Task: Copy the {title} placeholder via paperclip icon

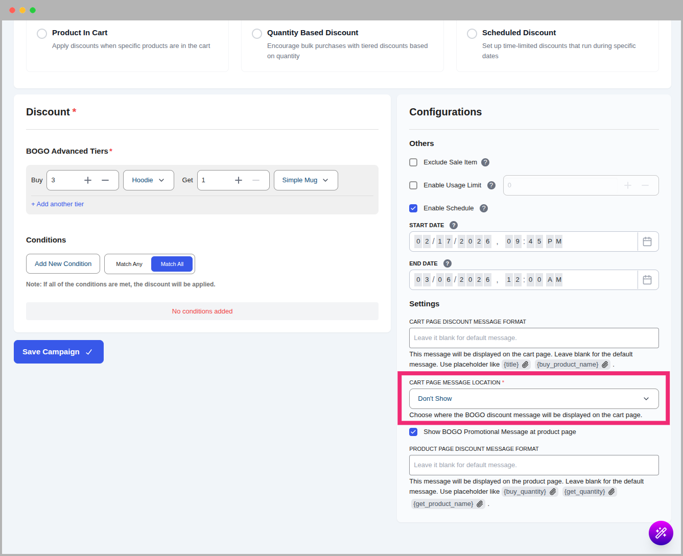Action: point(525,365)
